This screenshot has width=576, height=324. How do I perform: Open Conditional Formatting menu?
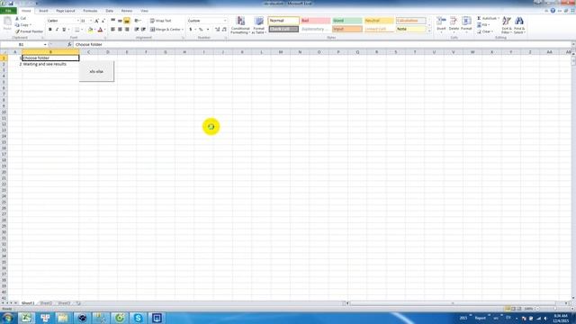(x=240, y=25)
